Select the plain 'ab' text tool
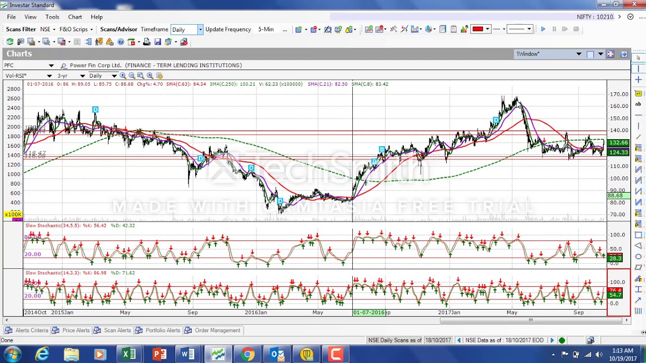Image resolution: width=646 pixels, height=363 pixels. pyautogui.click(x=638, y=104)
